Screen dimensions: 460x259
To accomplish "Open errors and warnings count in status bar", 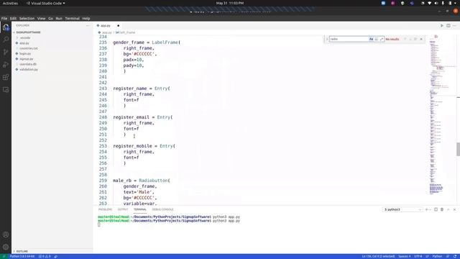I will (45, 256).
